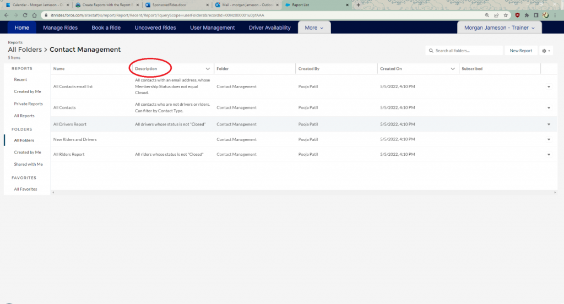Click the browser reload icon
Image resolution: width=564 pixels, height=304 pixels.
click(25, 15)
